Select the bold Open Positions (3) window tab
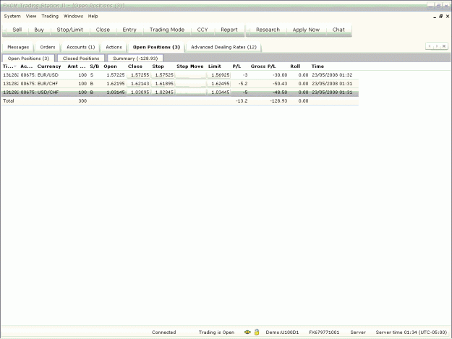The height and width of the screenshot is (339, 452). point(156,47)
